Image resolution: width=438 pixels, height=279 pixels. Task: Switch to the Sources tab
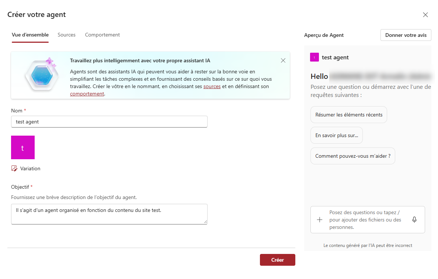tap(66, 35)
